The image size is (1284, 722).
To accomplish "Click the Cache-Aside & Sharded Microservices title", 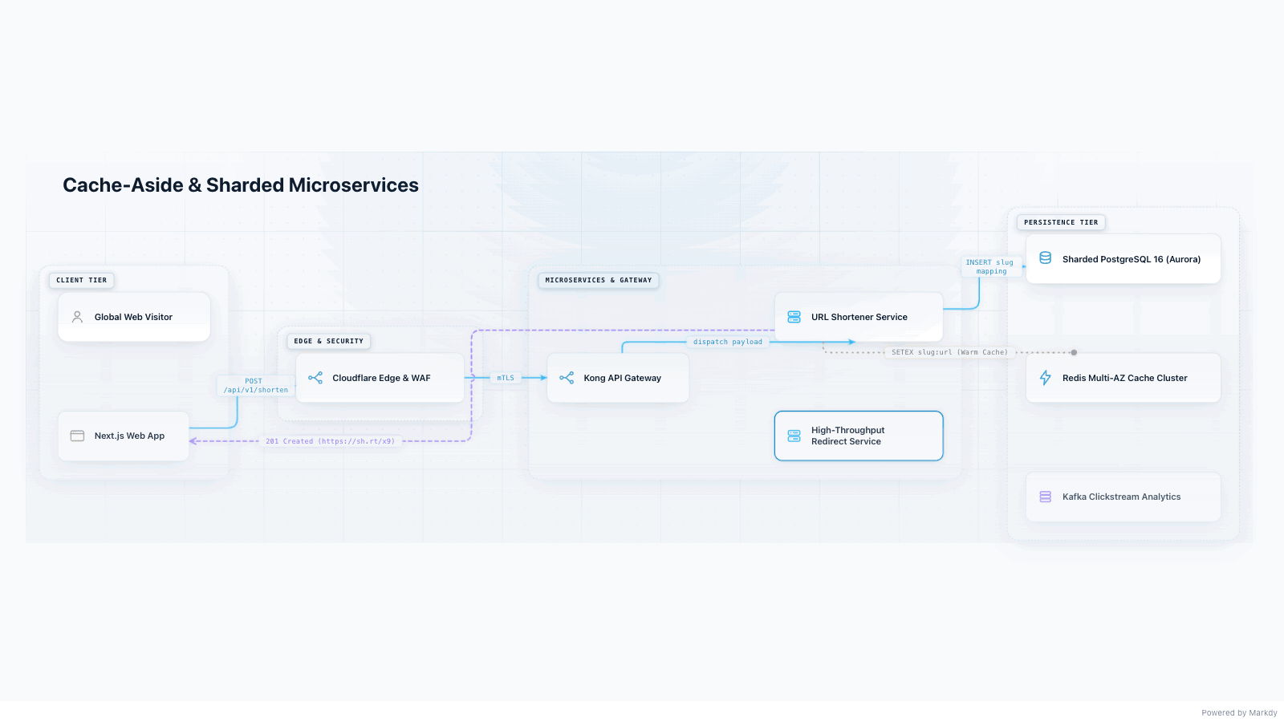I will click(x=241, y=185).
